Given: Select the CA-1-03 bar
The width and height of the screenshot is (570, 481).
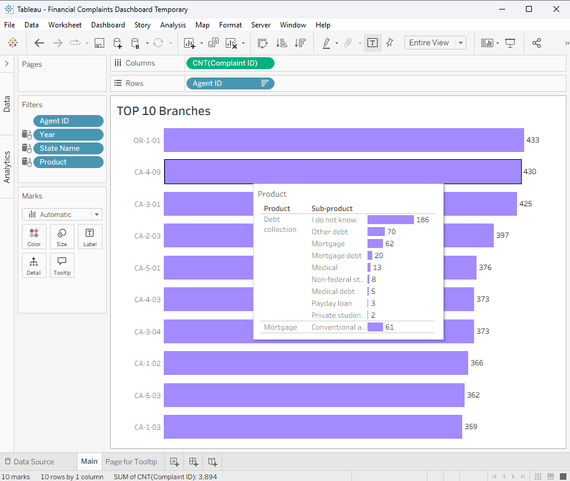Looking at the screenshot, I should point(313,427).
